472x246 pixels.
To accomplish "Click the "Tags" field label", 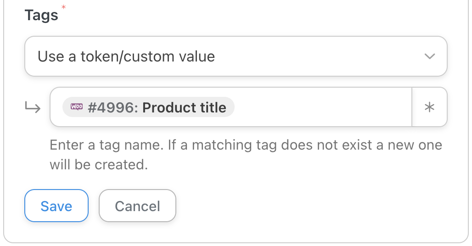I will click(41, 15).
